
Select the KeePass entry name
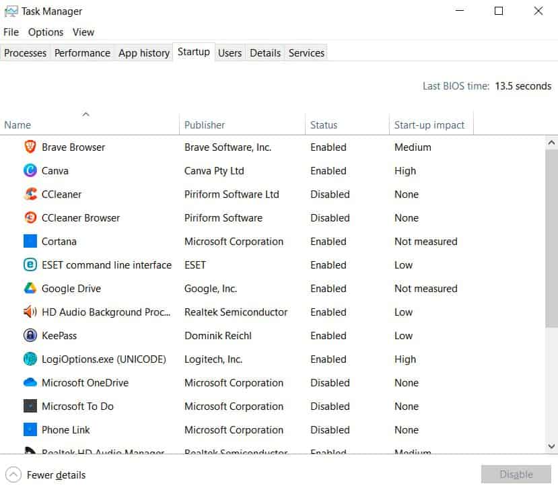pos(59,335)
